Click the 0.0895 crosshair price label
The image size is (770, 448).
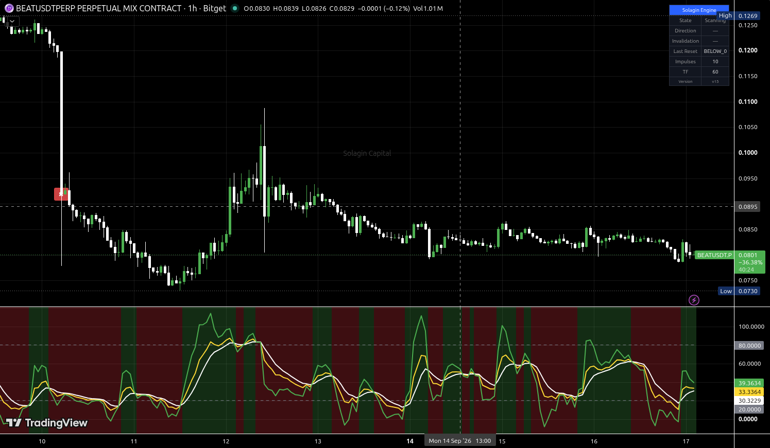tap(747, 207)
